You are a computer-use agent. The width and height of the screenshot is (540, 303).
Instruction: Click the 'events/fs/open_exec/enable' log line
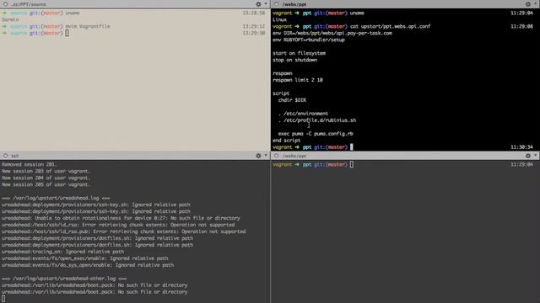84,258
